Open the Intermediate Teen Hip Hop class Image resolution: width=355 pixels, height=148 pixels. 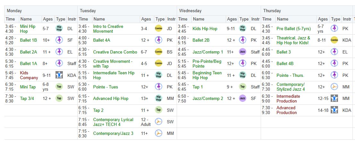point(114,75)
